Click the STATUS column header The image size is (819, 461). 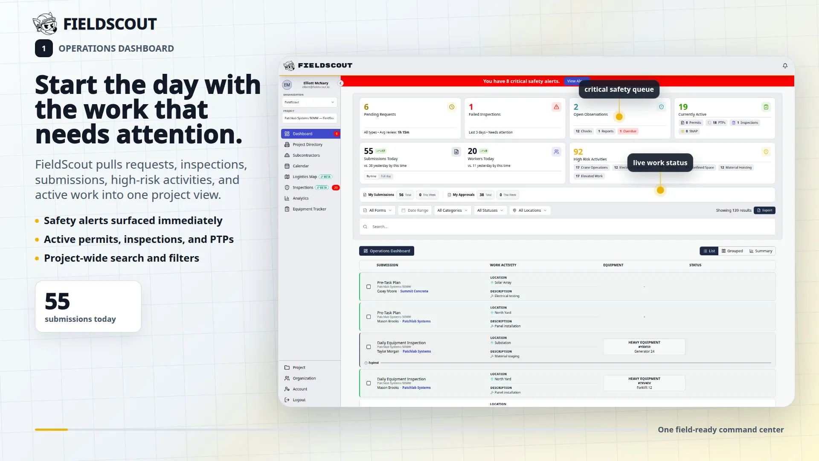click(x=695, y=265)
